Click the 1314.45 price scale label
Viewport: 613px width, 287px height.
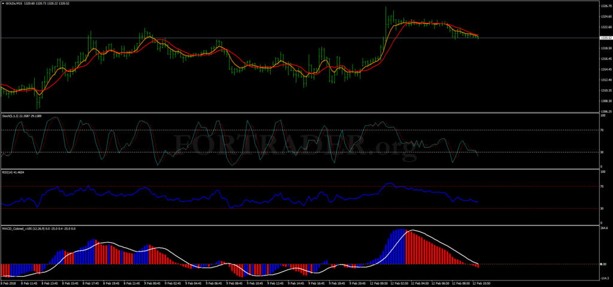click(606, 69)
